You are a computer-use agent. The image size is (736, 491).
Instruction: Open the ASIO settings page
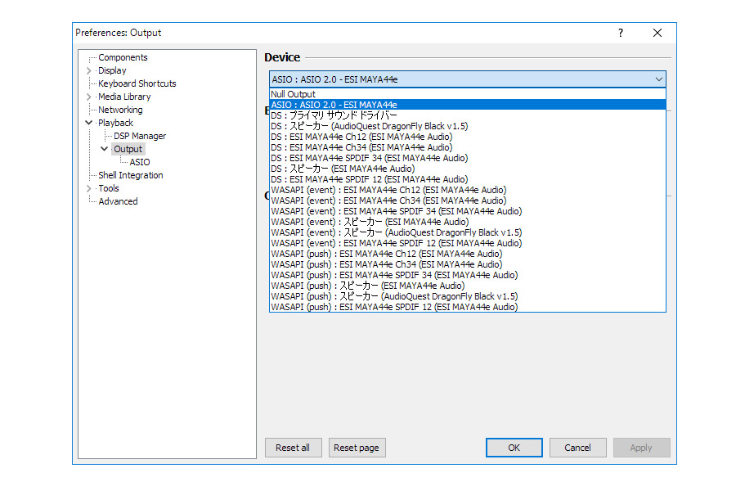[140, 162]
